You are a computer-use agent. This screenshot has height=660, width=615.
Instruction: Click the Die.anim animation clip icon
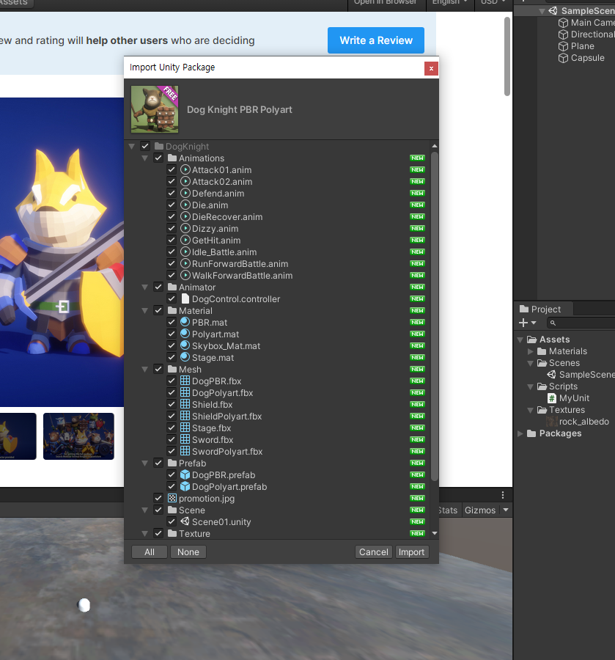click(x=185, y=205)
